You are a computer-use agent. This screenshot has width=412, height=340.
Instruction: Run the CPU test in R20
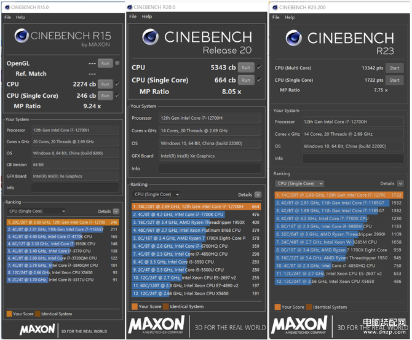246,67
